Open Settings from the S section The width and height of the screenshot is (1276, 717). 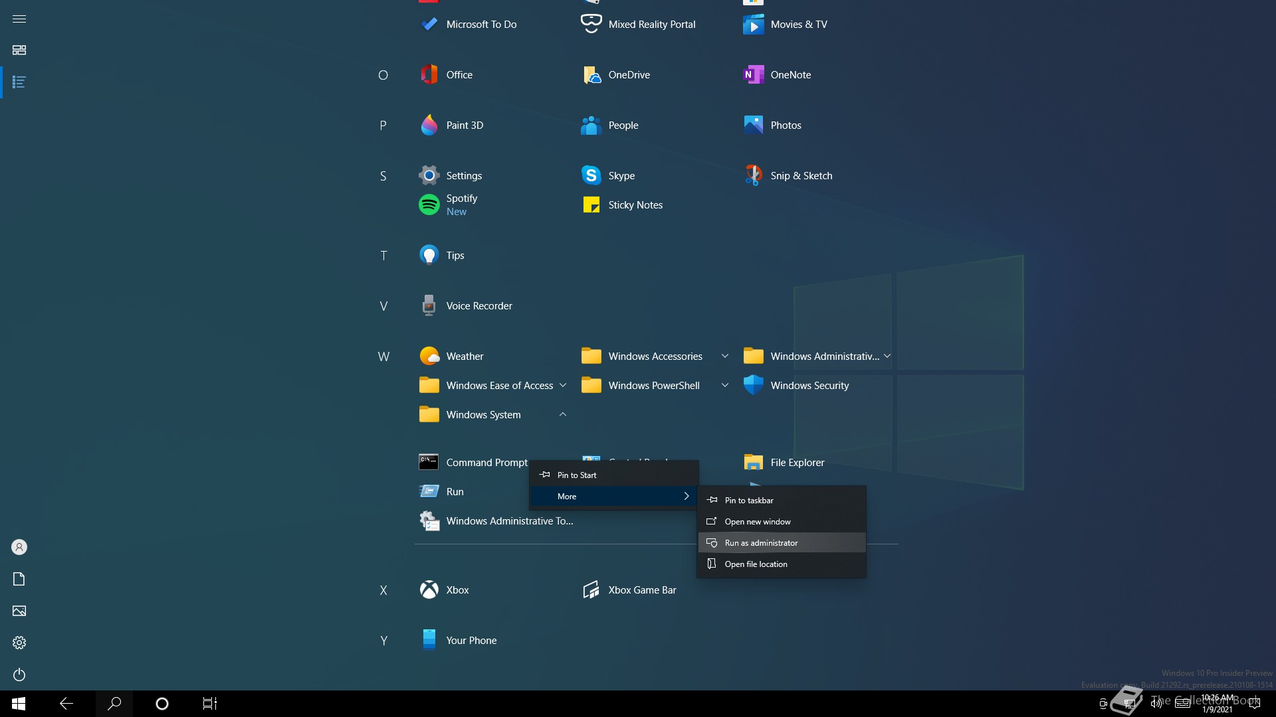451,176
